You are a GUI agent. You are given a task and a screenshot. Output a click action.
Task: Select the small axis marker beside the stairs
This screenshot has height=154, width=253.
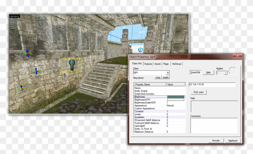pos(94,60)
